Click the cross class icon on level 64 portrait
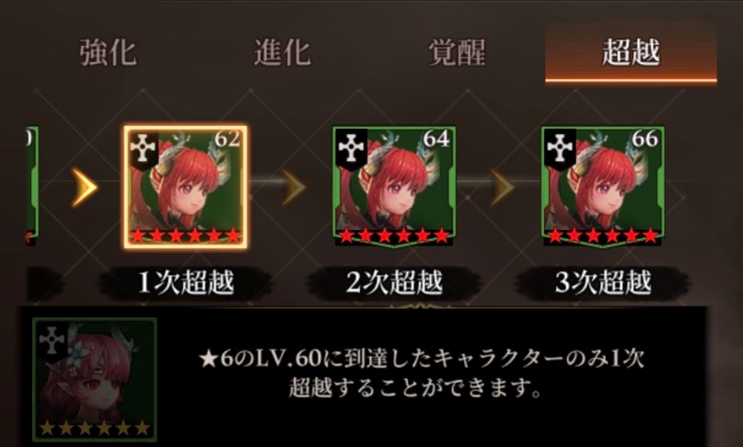This screenshot has height=447, width=743. (352, 149)
